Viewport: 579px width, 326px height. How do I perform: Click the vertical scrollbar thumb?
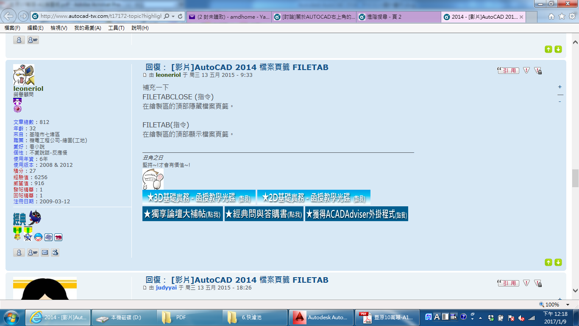coord(575,178)
